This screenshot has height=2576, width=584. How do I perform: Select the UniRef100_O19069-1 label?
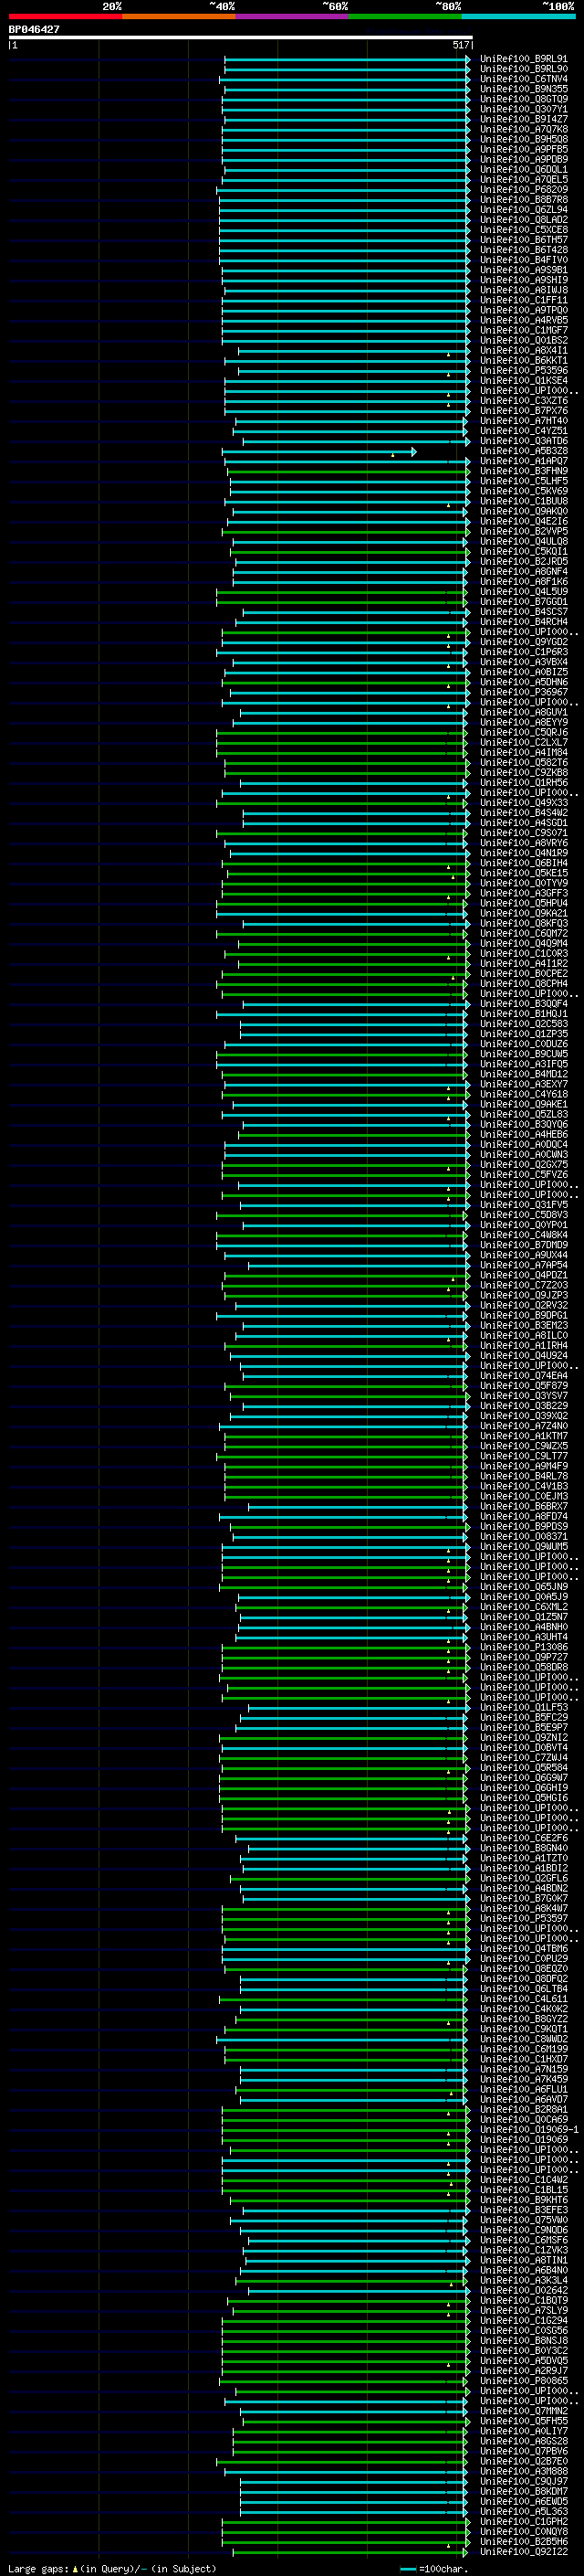pos(529,2130)
